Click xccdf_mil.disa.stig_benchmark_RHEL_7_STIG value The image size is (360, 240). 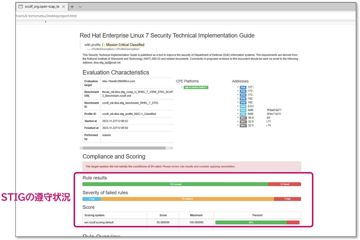[x=130, y=103]
